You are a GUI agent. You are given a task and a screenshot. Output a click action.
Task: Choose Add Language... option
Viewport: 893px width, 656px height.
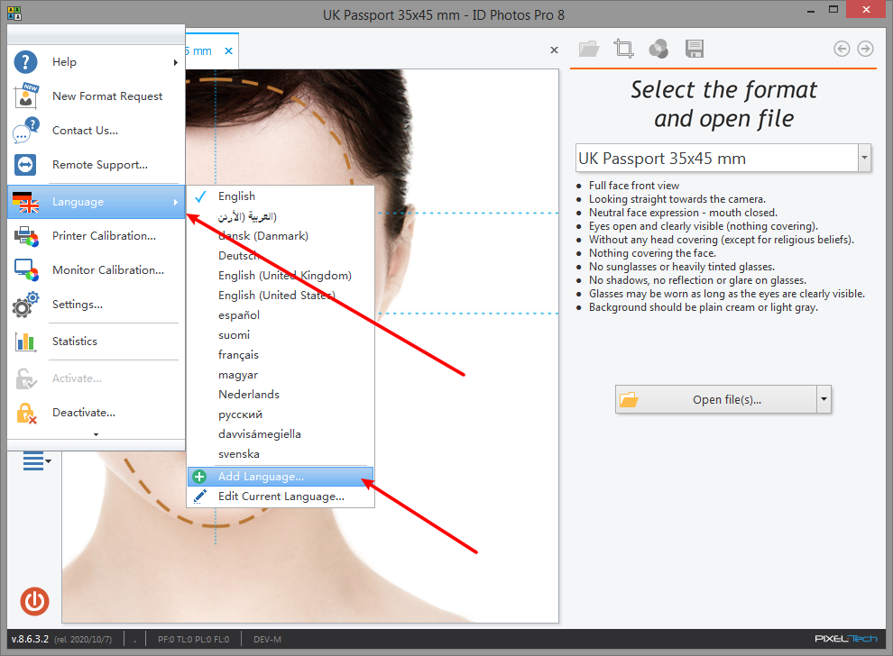281,477
